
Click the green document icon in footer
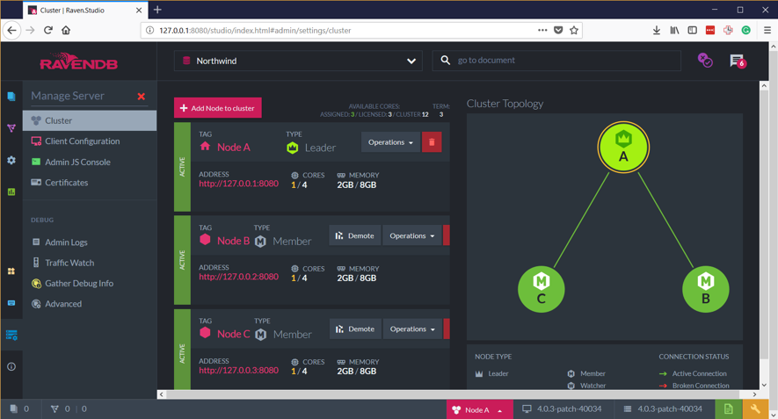[728, 409]
